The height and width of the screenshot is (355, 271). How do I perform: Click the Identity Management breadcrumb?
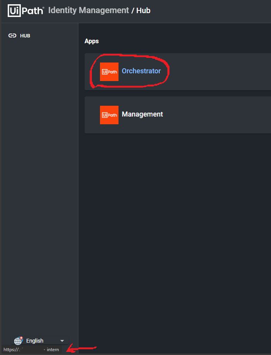(89, 10)
